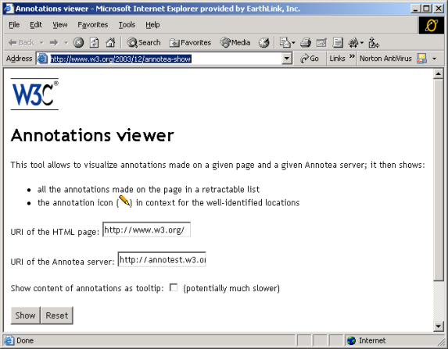This screenshot has width=448, height=349.
Task: Click the Mail toolbar icon
Action: click(285, 43)
